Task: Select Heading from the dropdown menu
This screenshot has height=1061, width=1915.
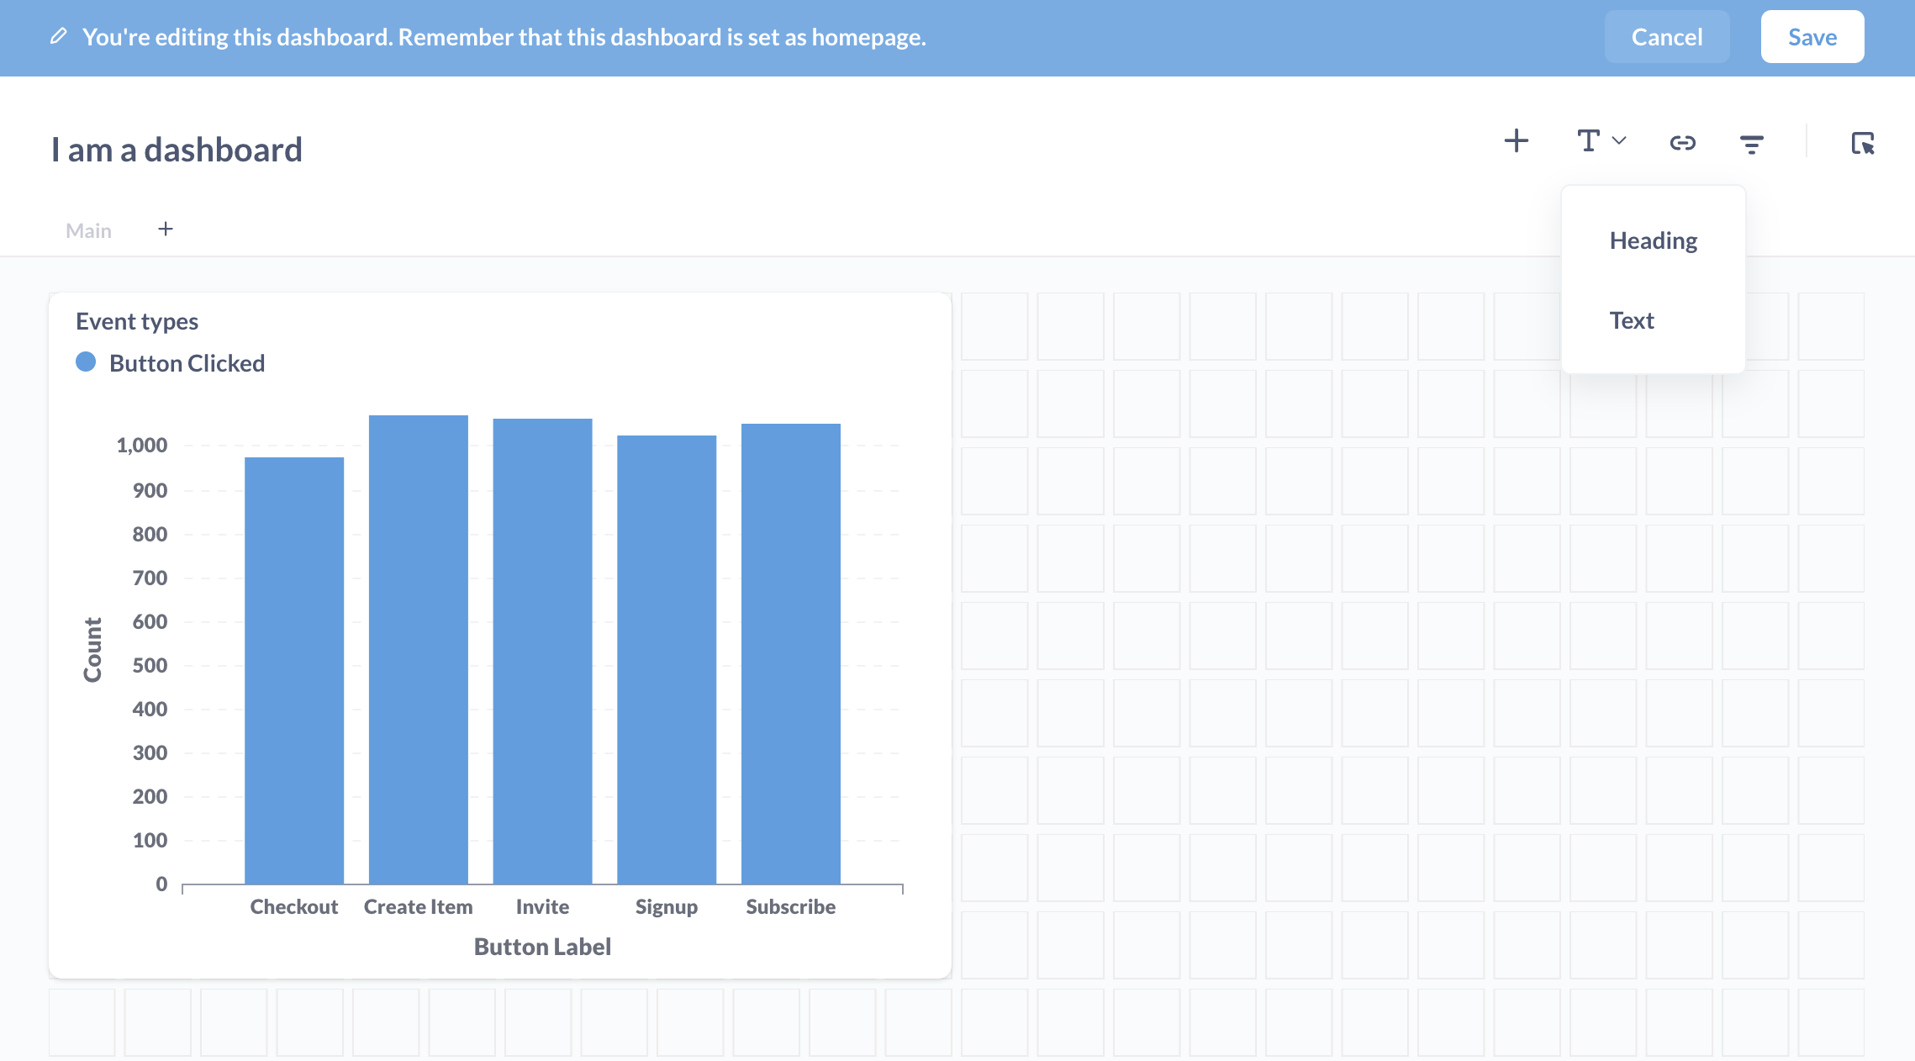Action: pyautogui.click(x=1653, y=240)
